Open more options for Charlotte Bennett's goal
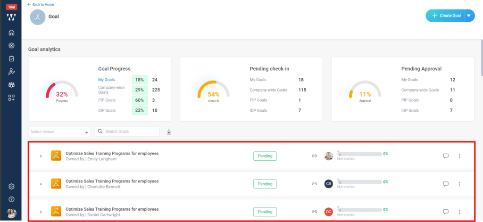Screen dimensions: 483x222 (459, 184)
